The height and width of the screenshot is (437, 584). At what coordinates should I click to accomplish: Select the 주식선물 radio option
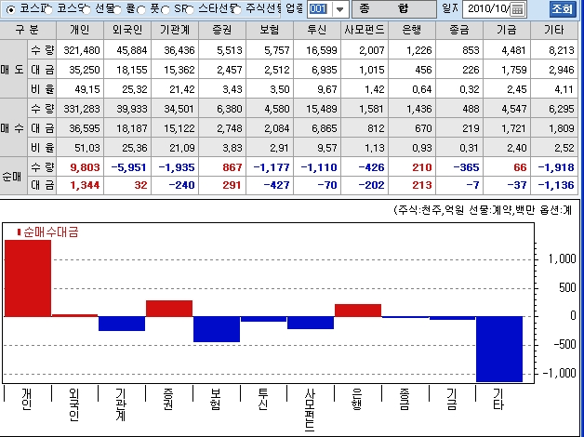pos(235,9)
